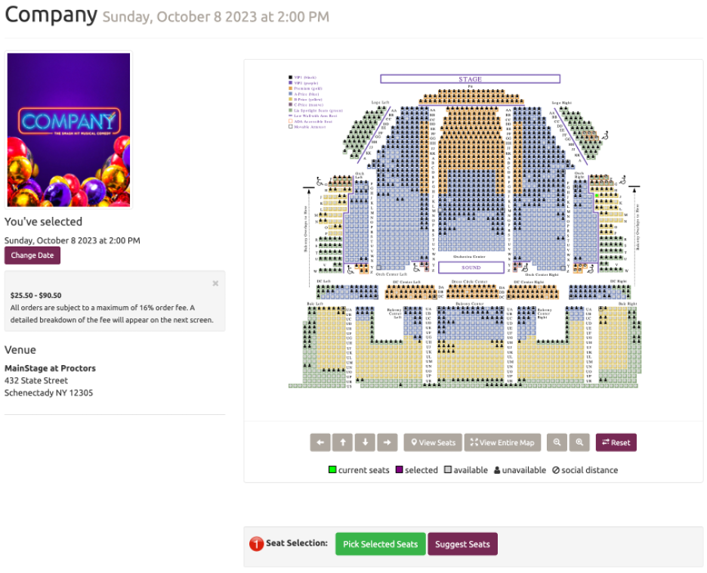Click View Entire Map button
Screen dimensions: 707x573
click(502, 442)
